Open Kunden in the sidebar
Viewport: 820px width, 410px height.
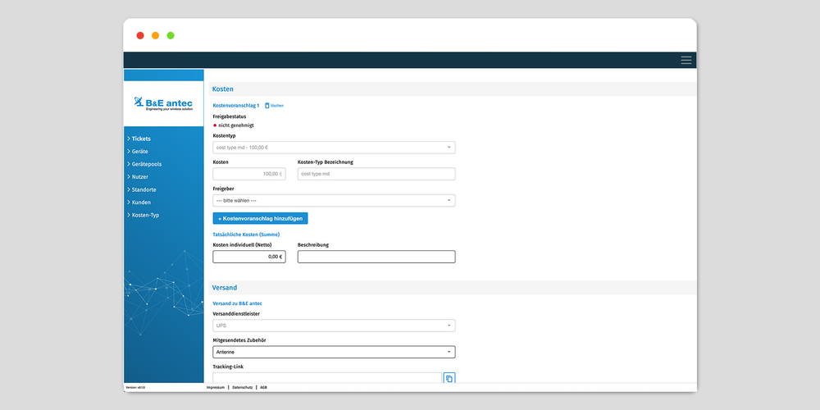click(x=139, y=202)
